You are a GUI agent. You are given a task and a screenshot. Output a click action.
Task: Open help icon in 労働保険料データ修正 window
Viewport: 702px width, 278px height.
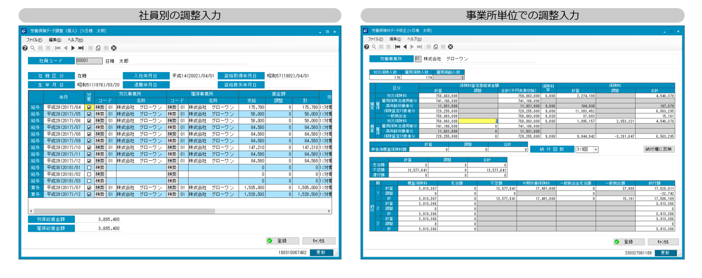[x=366, y=46]
